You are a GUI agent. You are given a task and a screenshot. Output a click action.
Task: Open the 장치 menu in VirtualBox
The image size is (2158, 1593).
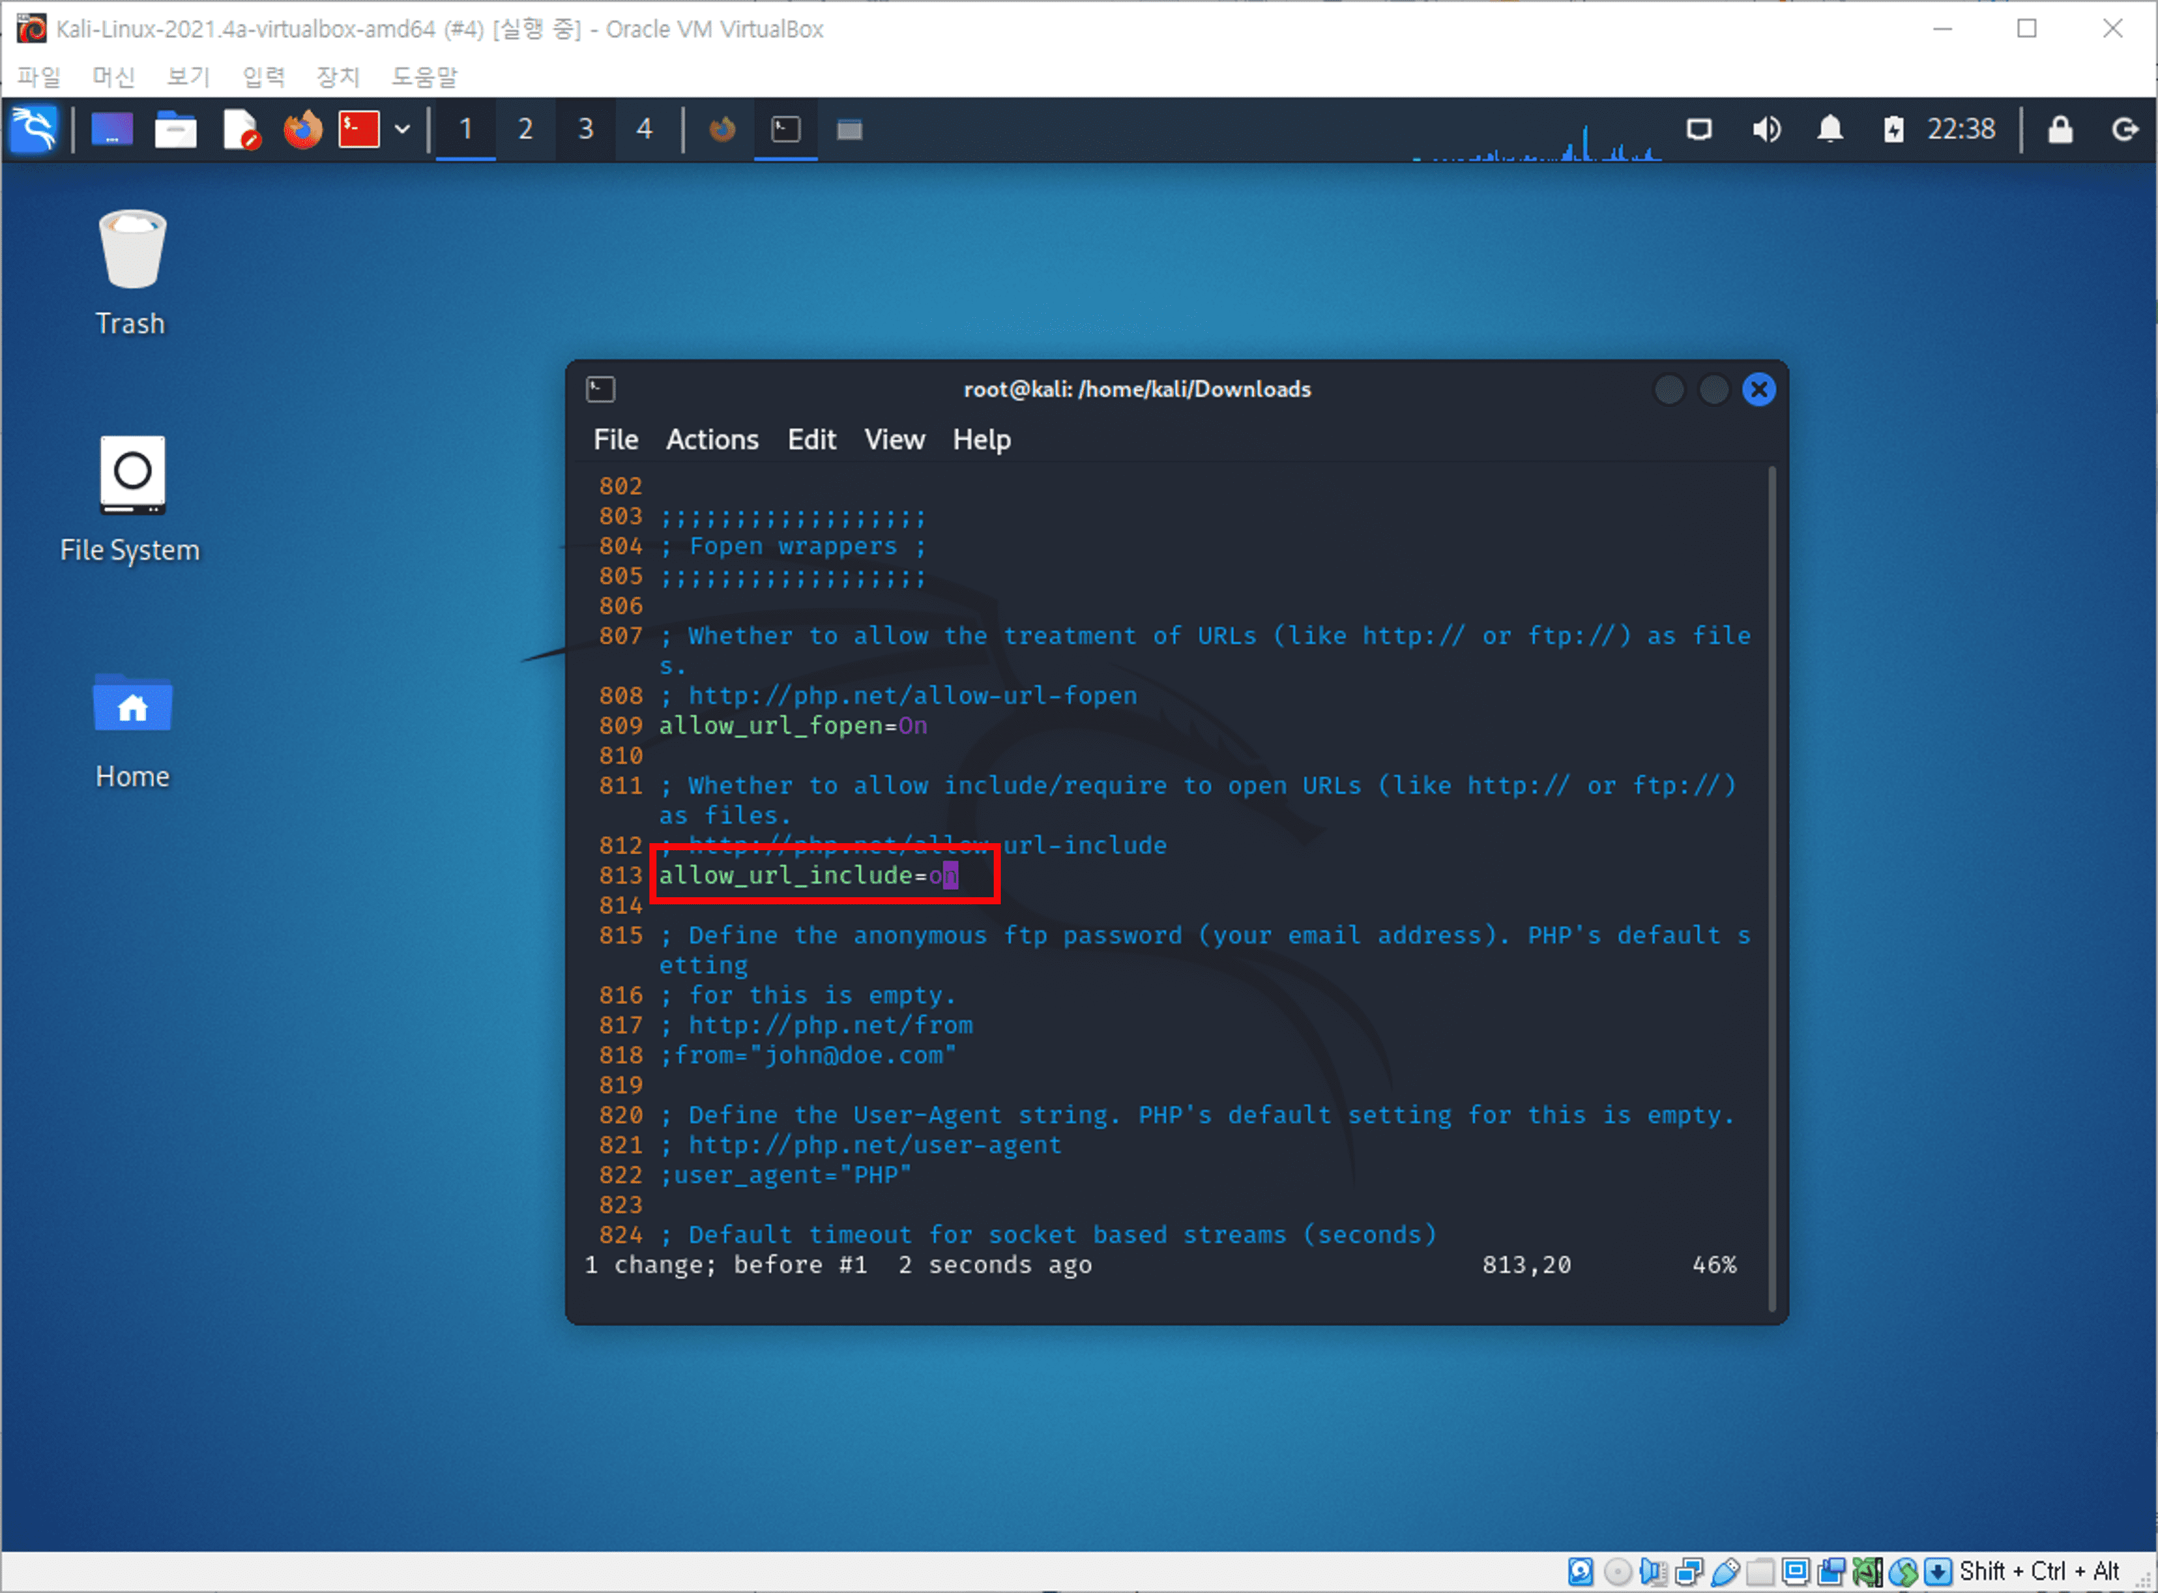click(x=337, y=77)
